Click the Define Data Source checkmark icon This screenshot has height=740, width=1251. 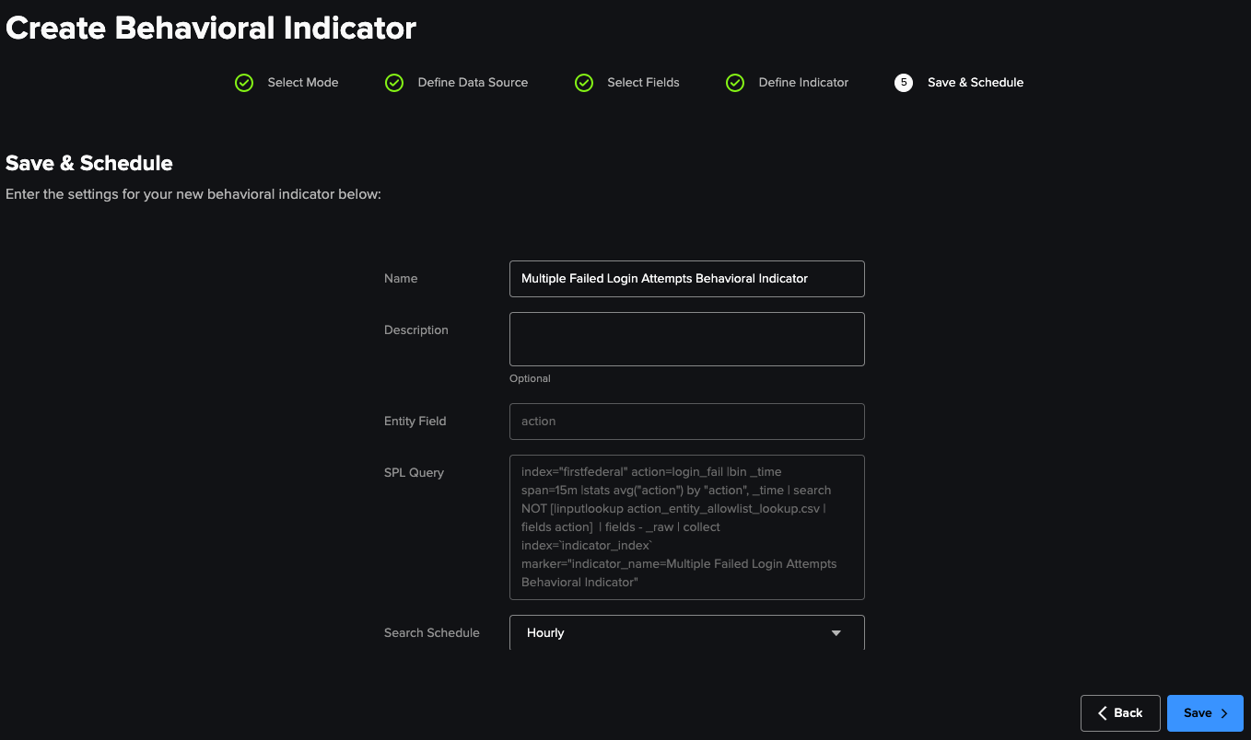pyautogui.click(x=394, y=82)
